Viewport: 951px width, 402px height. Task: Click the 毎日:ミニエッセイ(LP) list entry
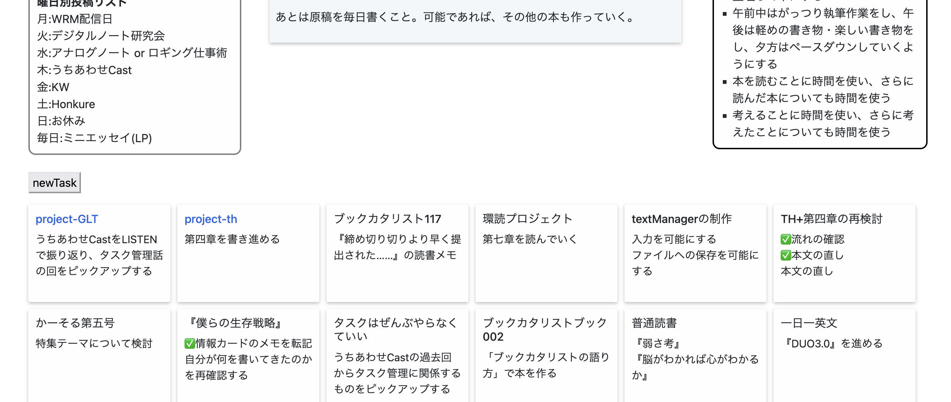click(x=94, y=138)
